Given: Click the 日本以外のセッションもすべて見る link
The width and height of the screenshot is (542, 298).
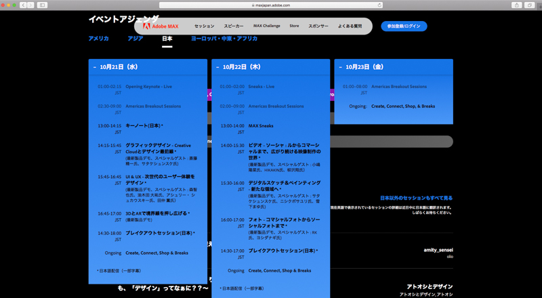Looking at the screenshot, I should coord(416,198).
